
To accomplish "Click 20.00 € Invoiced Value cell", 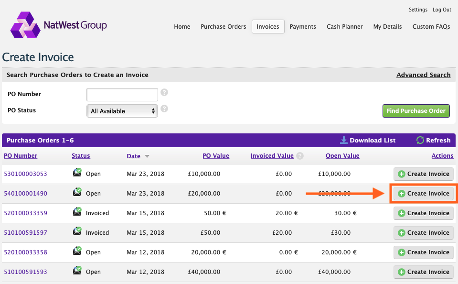I will tap(287, 213).
